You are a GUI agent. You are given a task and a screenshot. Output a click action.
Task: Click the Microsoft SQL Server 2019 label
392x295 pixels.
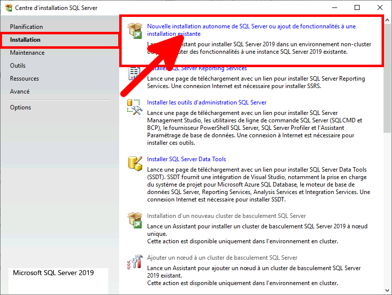point(53,273)
